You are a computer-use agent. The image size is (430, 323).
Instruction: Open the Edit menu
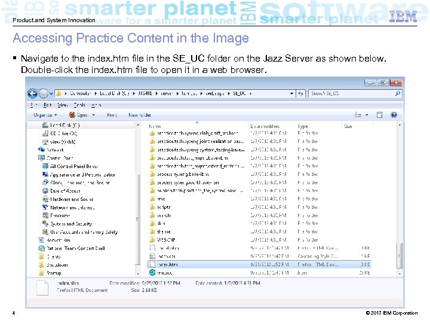tap(47, 105)
